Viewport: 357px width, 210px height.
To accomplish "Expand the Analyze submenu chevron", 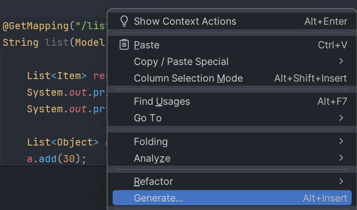I will click(x=341, y=158).
